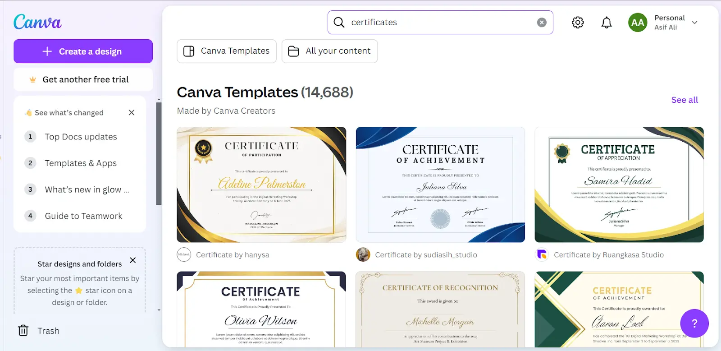Open the Olivia Wilson certificate template
Viewport: 721px width, 351px height.
point(261,309)
